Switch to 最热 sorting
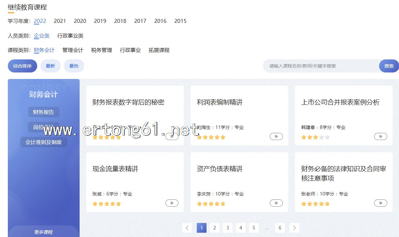The image size is (399, 237). [x=74, y=66]
